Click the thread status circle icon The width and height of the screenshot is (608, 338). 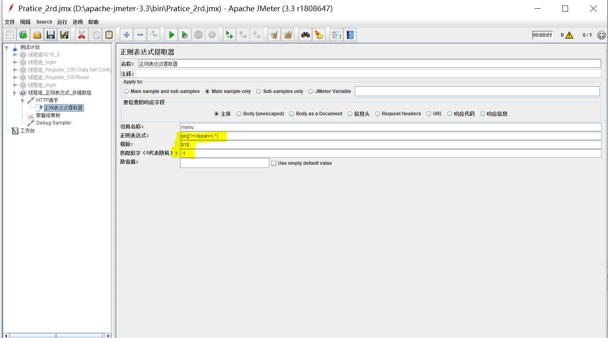(601, 35)
